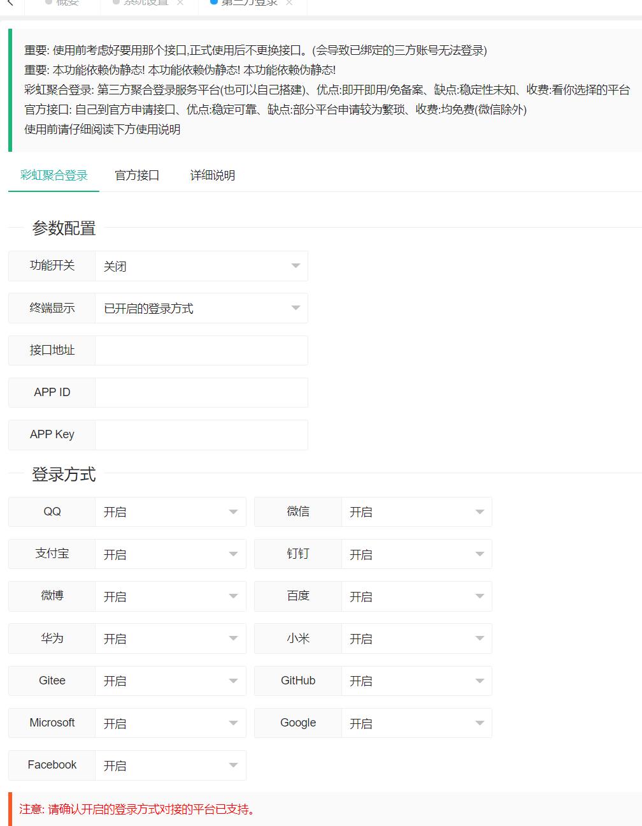Open the GitHub login dropdown
642x826 pixels.
416,681
